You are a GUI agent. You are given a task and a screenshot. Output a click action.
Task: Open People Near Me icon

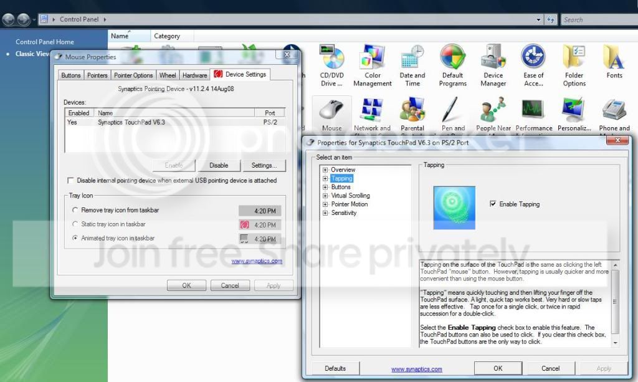pos(493,115)
